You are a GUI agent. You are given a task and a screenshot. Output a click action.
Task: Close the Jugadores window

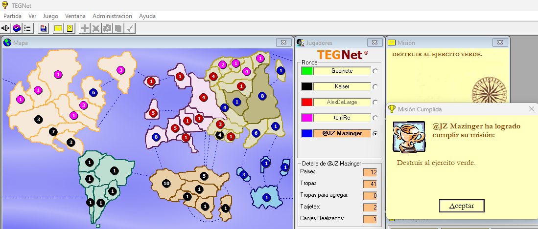pyautogui.click(x=374, y=42)
